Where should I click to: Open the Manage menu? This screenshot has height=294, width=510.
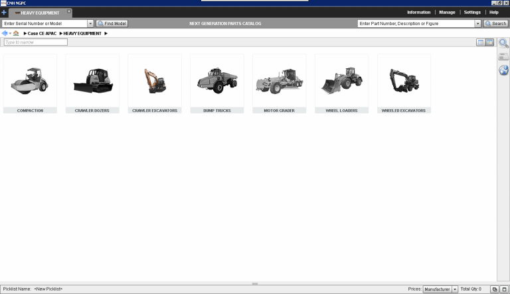[x=447, y=13]
